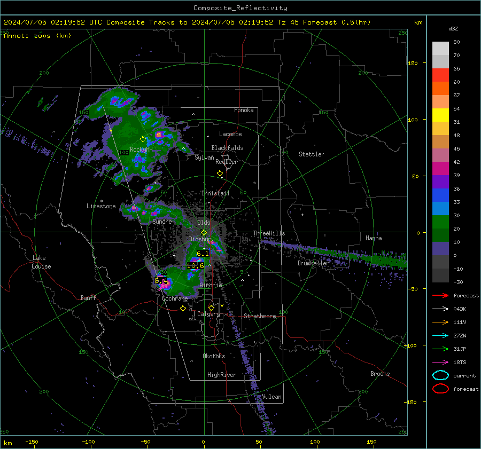This screenshot has height=449, width=481.
Task: Pick the bright yellow 54 dBZ swatch
Action: coord(440,115)
